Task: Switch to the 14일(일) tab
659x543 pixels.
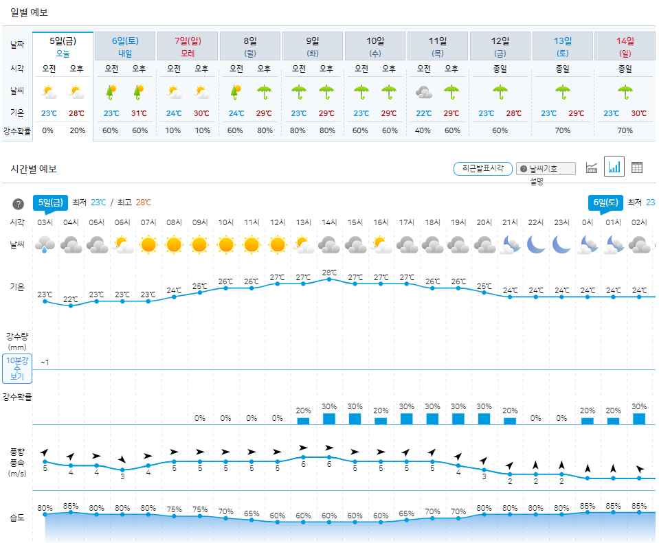Action: 625,47
